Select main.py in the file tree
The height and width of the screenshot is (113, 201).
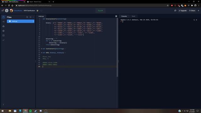20,21
